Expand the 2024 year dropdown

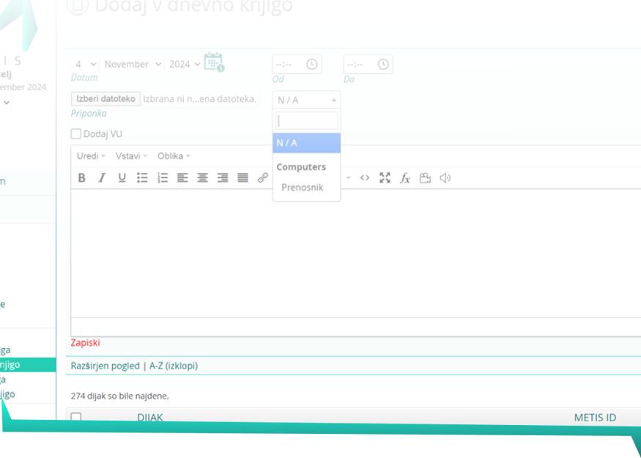tap(184, 64)
